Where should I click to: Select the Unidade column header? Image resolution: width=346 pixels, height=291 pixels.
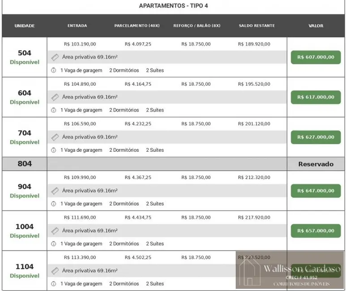click(x=25, y=26)
